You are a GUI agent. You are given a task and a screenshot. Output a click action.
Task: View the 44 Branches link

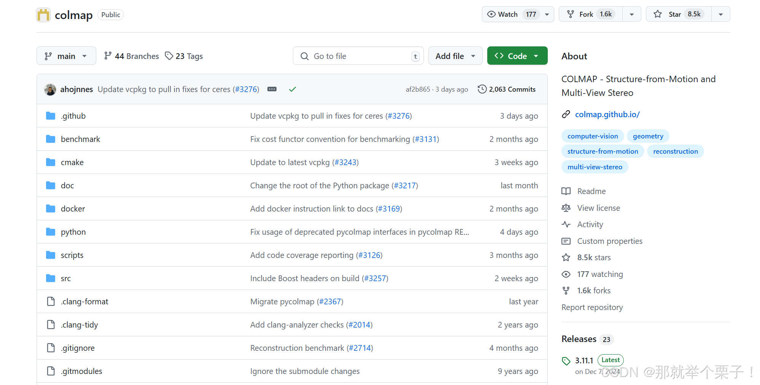tap(132, 56)
